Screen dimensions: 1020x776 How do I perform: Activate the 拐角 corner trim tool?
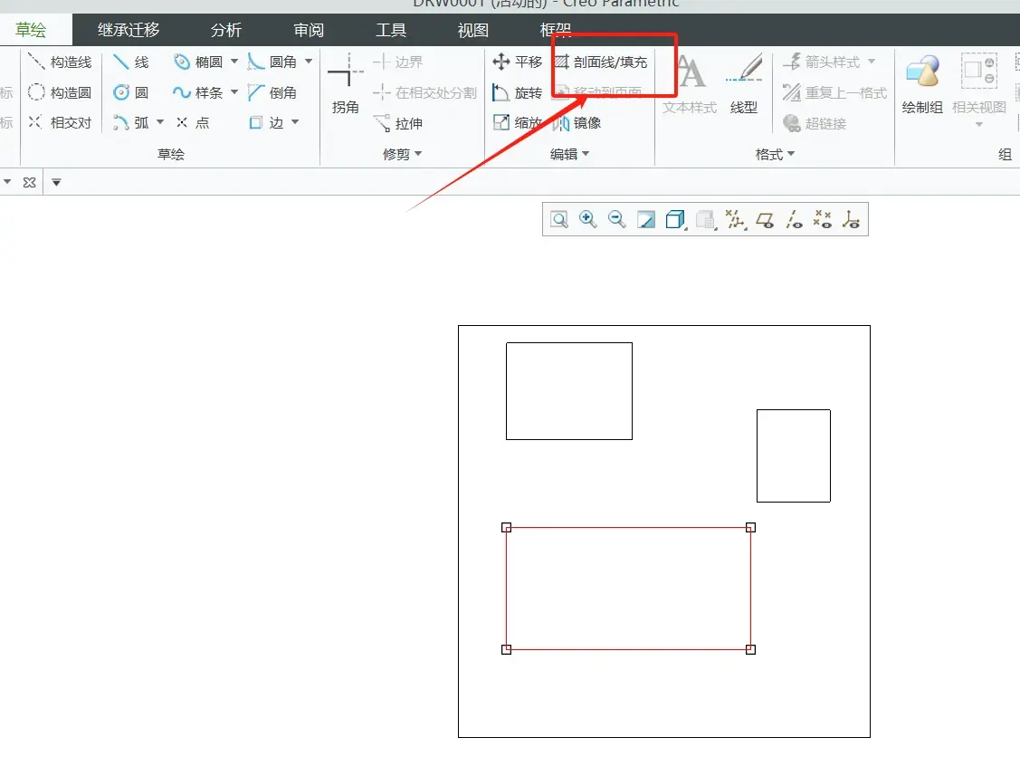[x=345, y=84]
